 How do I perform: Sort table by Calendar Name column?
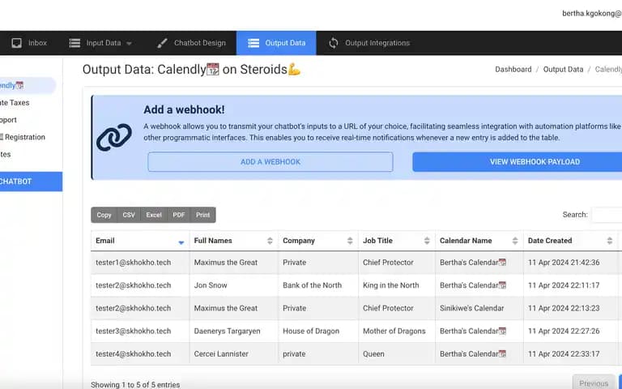point(479,241)
